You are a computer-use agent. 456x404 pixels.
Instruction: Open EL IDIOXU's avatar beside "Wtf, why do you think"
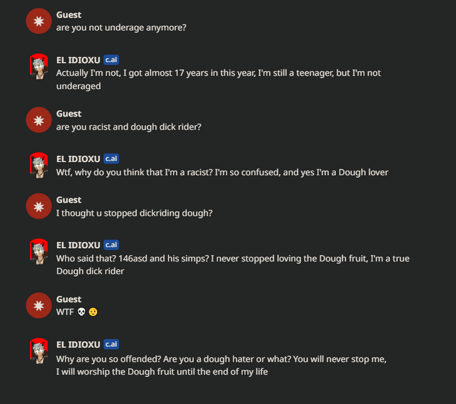click(x=39, y=165)
